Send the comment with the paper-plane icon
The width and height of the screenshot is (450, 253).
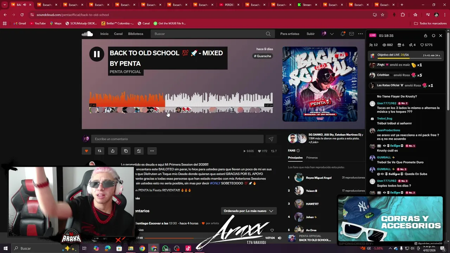pos(271,139)
